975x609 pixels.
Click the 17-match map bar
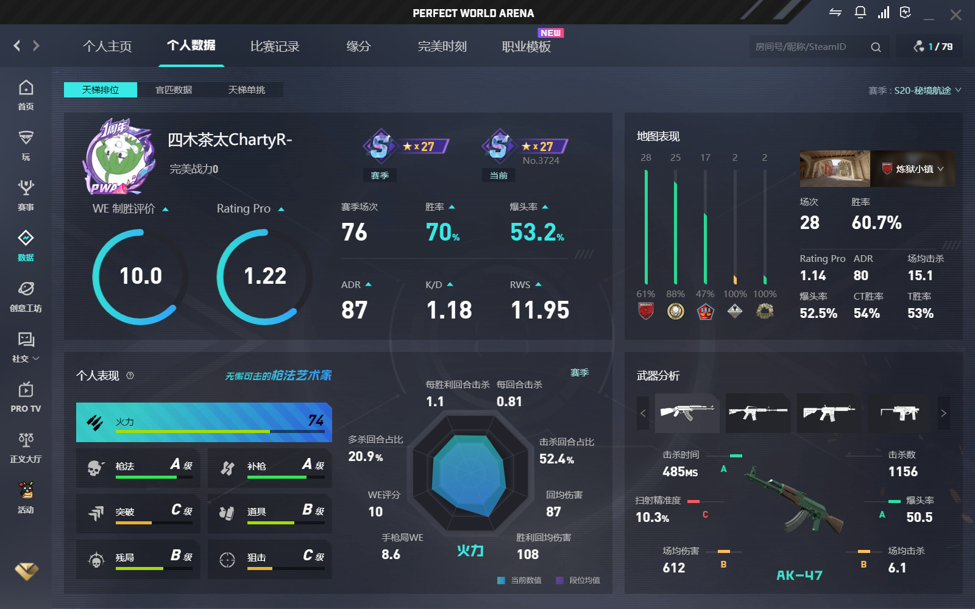[705, 227]
